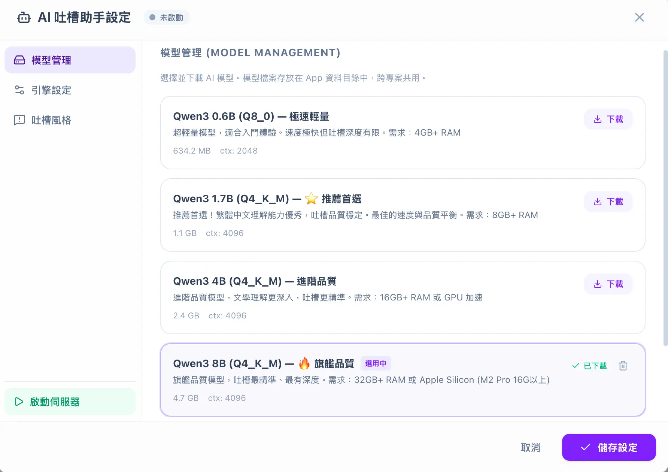The height and width of the screenshot is (472, 668).
Task: Click the ctx: 2048 label
Action: tap(239, 151)
